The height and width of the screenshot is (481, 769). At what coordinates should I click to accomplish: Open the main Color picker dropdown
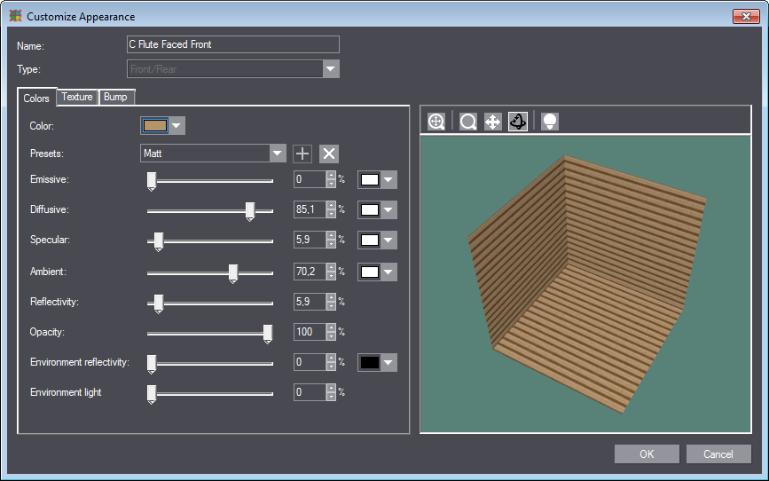coord(177,126)
